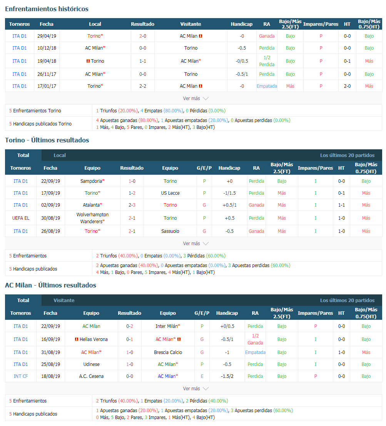Click Handicap header in historical table
Screen dimensions: 386x426
pyautogui.click(x=241, y=24)
